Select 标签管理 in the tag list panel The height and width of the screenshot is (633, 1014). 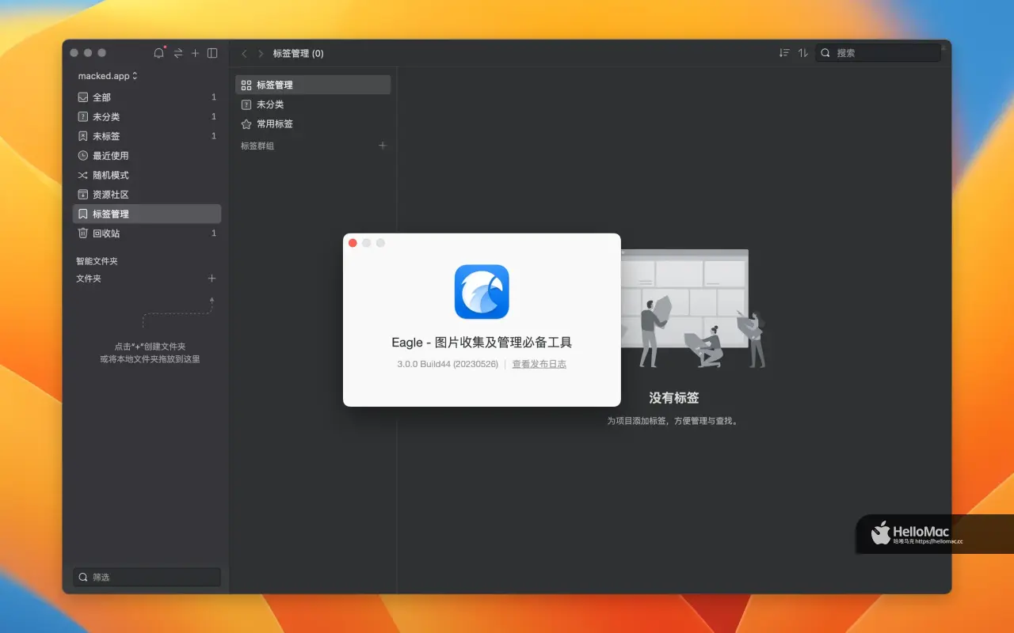coord(313,85)
